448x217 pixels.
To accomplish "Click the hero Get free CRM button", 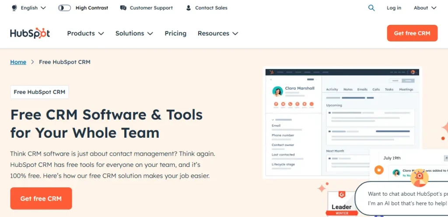I will pos(41,199).
